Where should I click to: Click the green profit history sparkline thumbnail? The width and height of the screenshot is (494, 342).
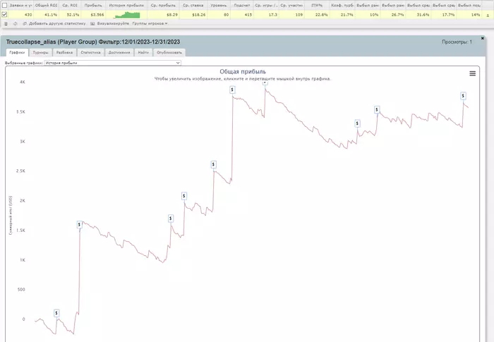[127, 15]
